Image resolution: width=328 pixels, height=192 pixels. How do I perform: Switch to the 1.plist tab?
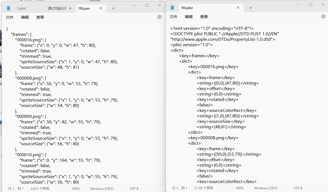pos(22,8)
